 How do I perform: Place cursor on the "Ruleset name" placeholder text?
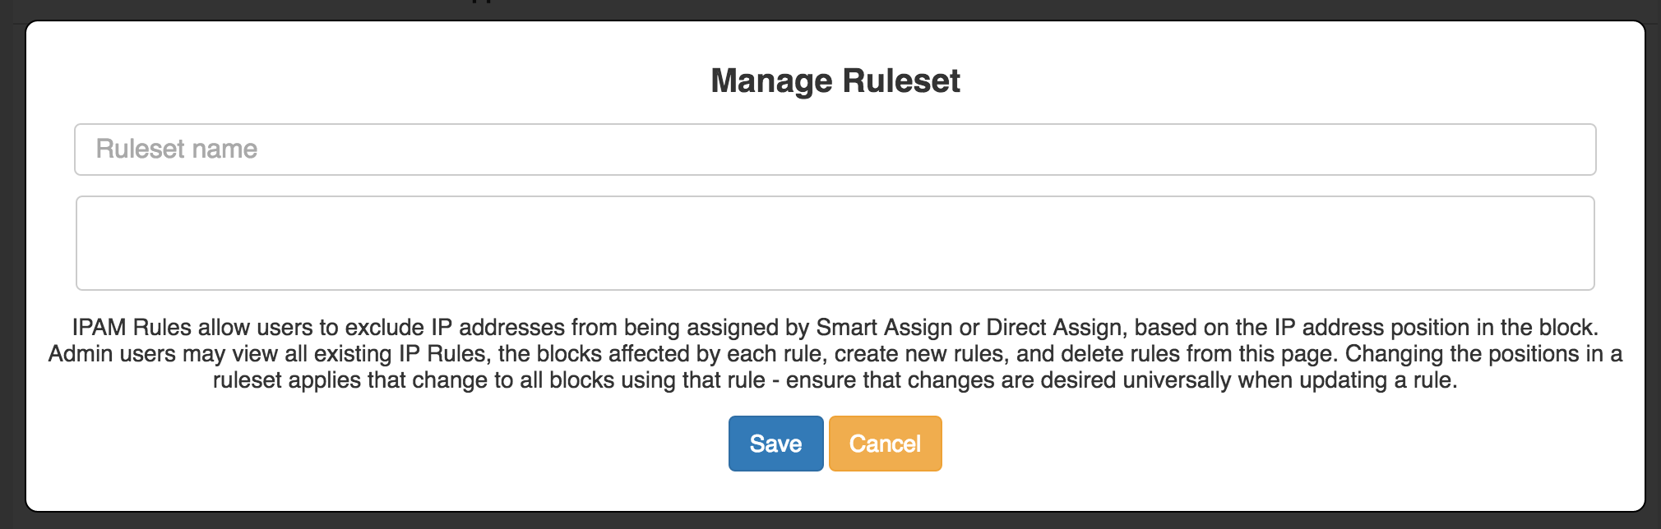(x=177, y=149)
